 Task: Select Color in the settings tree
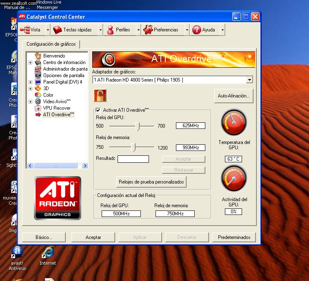[48, 95]
